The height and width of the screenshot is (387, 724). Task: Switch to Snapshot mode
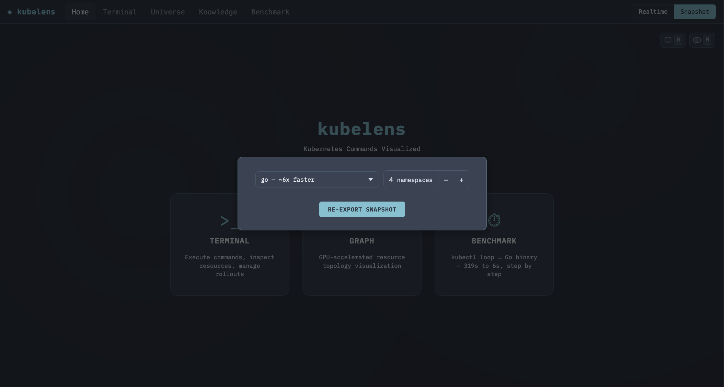(694, 12)
